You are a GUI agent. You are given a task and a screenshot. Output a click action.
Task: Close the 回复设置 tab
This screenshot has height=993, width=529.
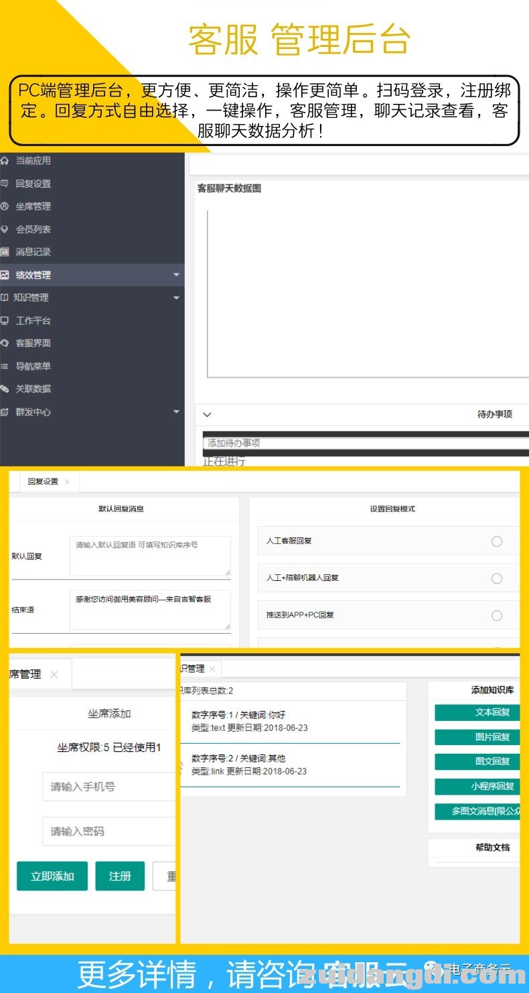pos(68,482)
